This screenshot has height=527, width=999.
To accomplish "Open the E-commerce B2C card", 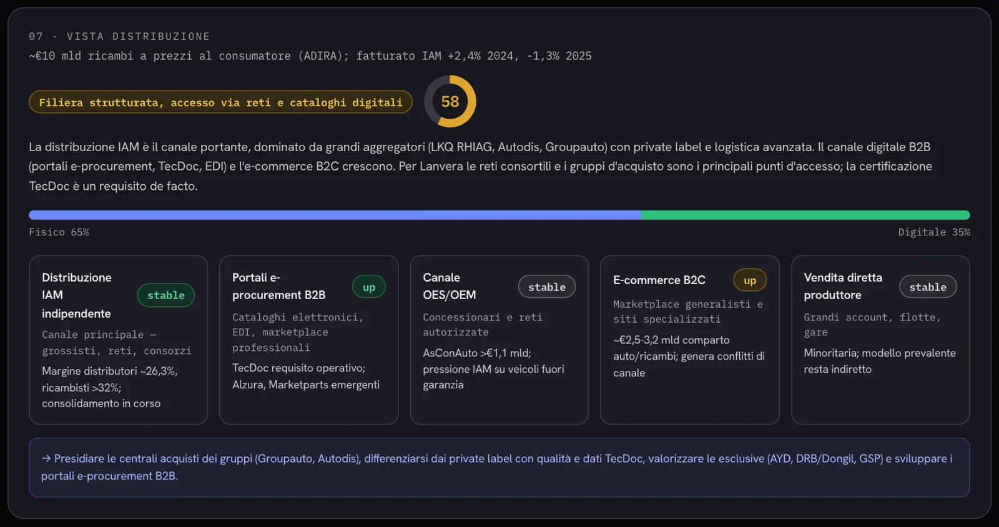I will point(690,340).
